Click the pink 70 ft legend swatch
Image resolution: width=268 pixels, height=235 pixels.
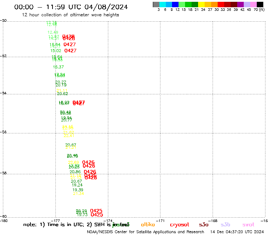tap(253, 4)
